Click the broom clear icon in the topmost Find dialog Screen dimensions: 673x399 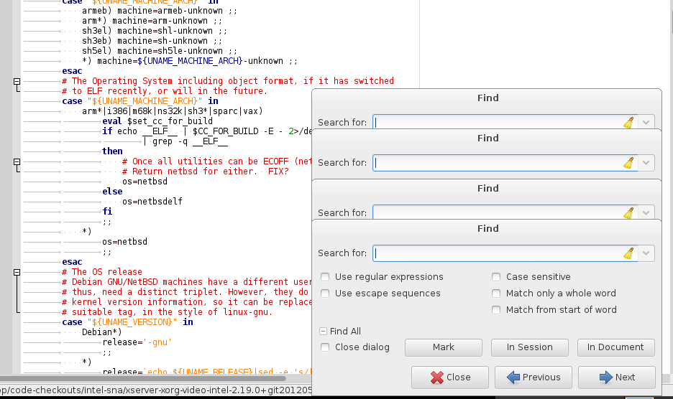tap(628, 123)
